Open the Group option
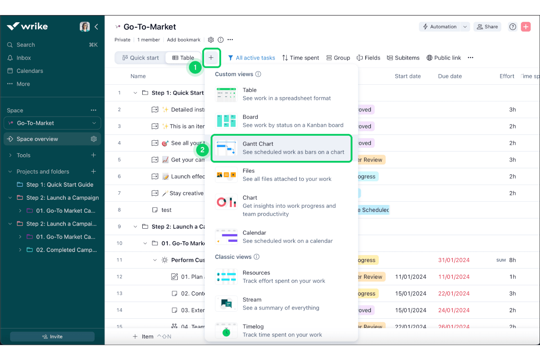 (338, 58)
